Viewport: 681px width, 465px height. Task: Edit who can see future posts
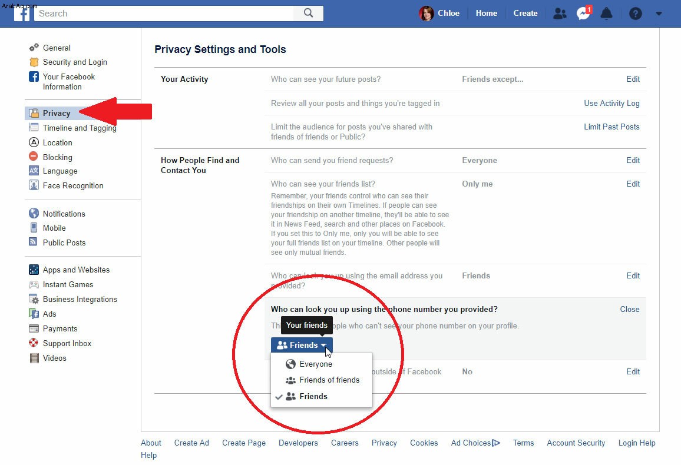633,79
